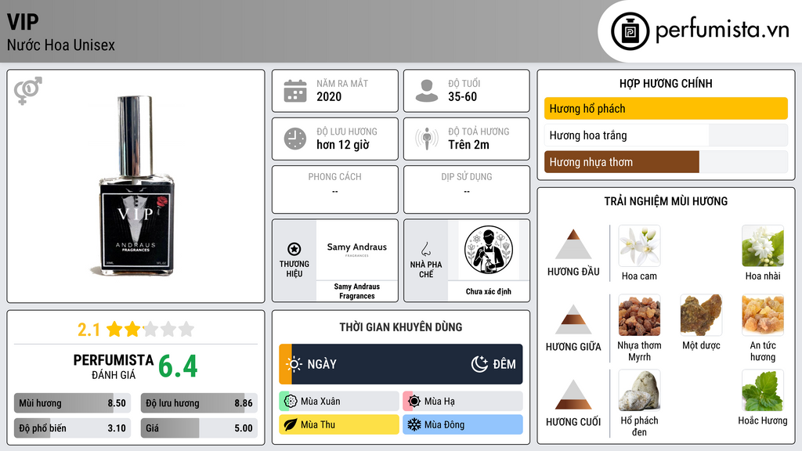Click the Giá 5.00 rating bar
Viewport: 802px width, 451px height.
click(x=199, y=428)
